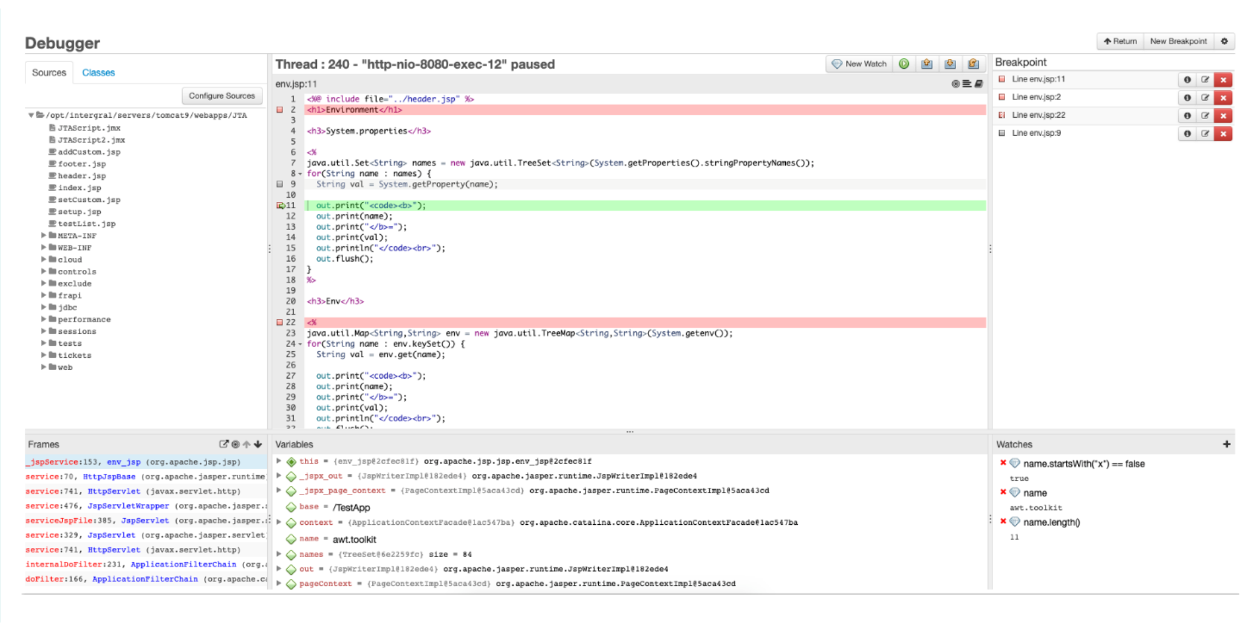
Task: Select frame _jspService:153, env_jsp
Action: (x=146, y=462)
